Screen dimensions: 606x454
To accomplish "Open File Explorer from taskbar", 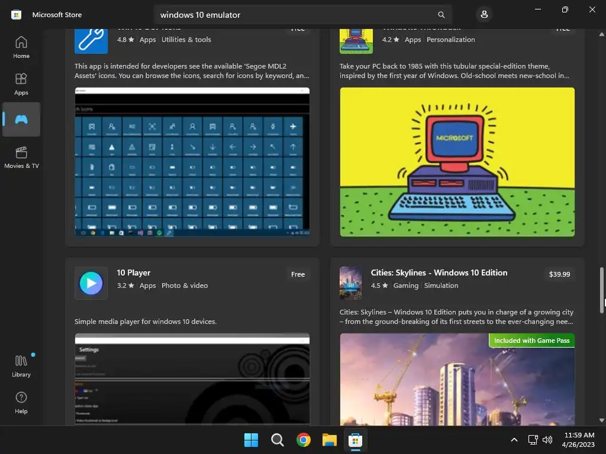I will point(329,440).
